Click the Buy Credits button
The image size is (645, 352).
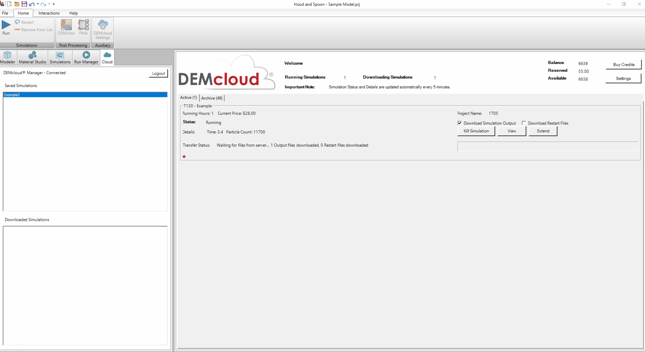tap(624, 64)
